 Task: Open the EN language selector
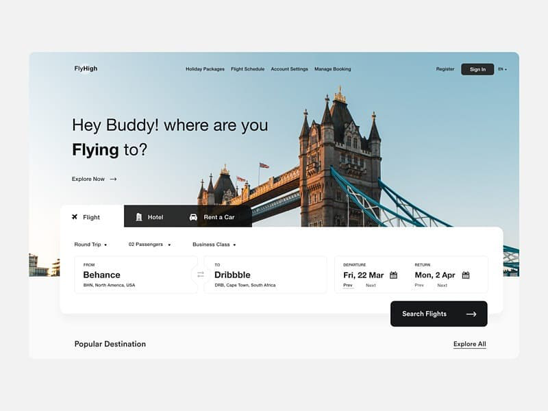click(x=503, y=69)
